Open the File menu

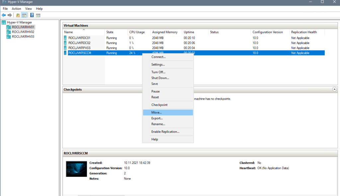pyautogui.click(x=5, y=9)
